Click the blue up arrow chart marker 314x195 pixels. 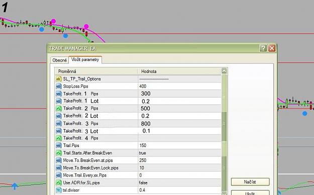[x=15, y=186]
